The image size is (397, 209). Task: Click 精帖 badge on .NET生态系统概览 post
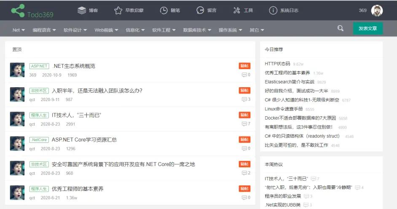point(244,66)
